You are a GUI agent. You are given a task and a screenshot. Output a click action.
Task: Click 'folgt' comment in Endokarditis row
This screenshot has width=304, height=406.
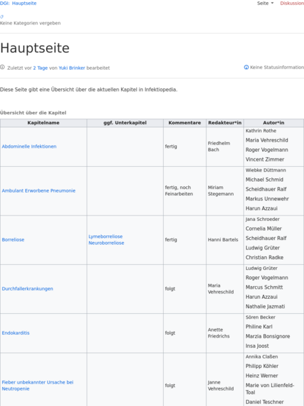pos(170,333)
